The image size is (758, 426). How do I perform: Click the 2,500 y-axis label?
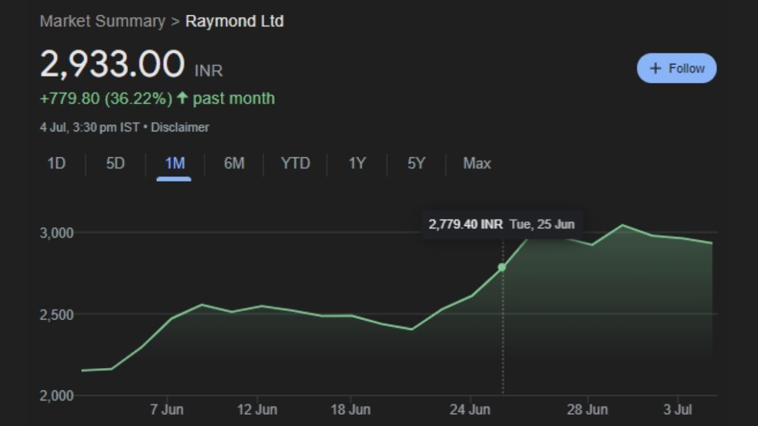click(57, 314)
